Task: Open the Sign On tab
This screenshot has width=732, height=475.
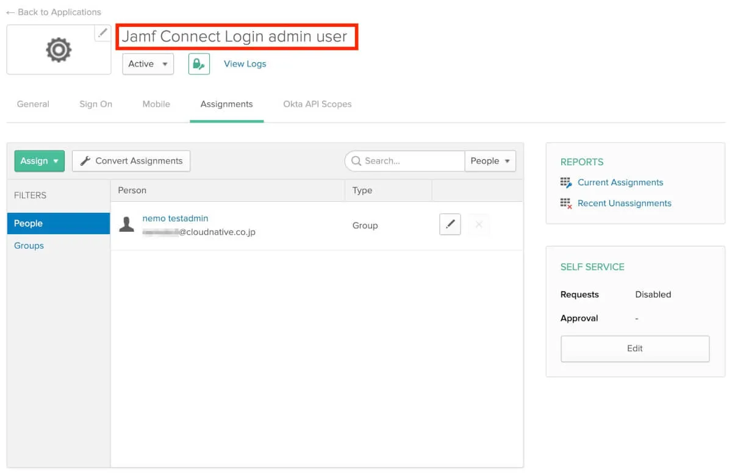Action: (x=96, y=104)
